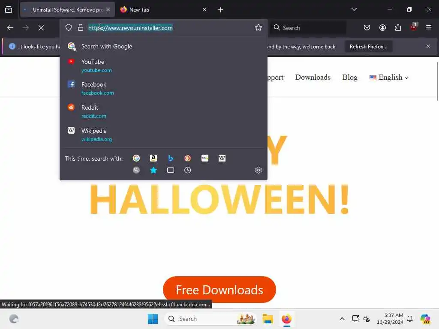Screen dimensions: 439x329
Task: Select the Search with Google suggestion
Action: 163,46
